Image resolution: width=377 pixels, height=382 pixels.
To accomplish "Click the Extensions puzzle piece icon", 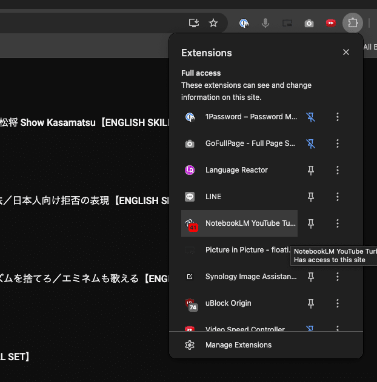I will pyautogui.click(x=352, y=23).
